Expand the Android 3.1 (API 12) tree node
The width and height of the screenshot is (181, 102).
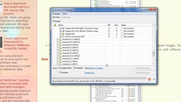tap(55, 50)
